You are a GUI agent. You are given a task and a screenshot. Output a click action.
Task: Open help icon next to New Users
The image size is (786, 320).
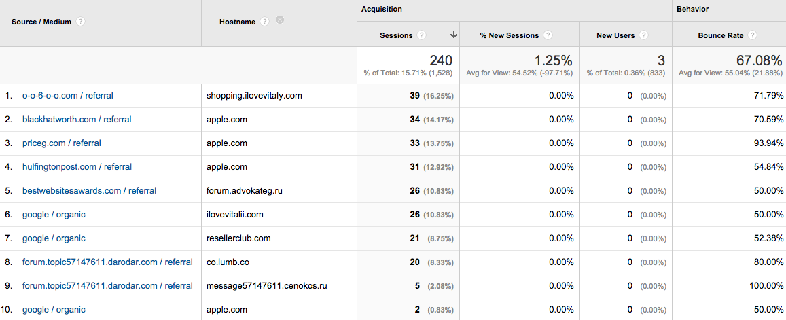643,35
